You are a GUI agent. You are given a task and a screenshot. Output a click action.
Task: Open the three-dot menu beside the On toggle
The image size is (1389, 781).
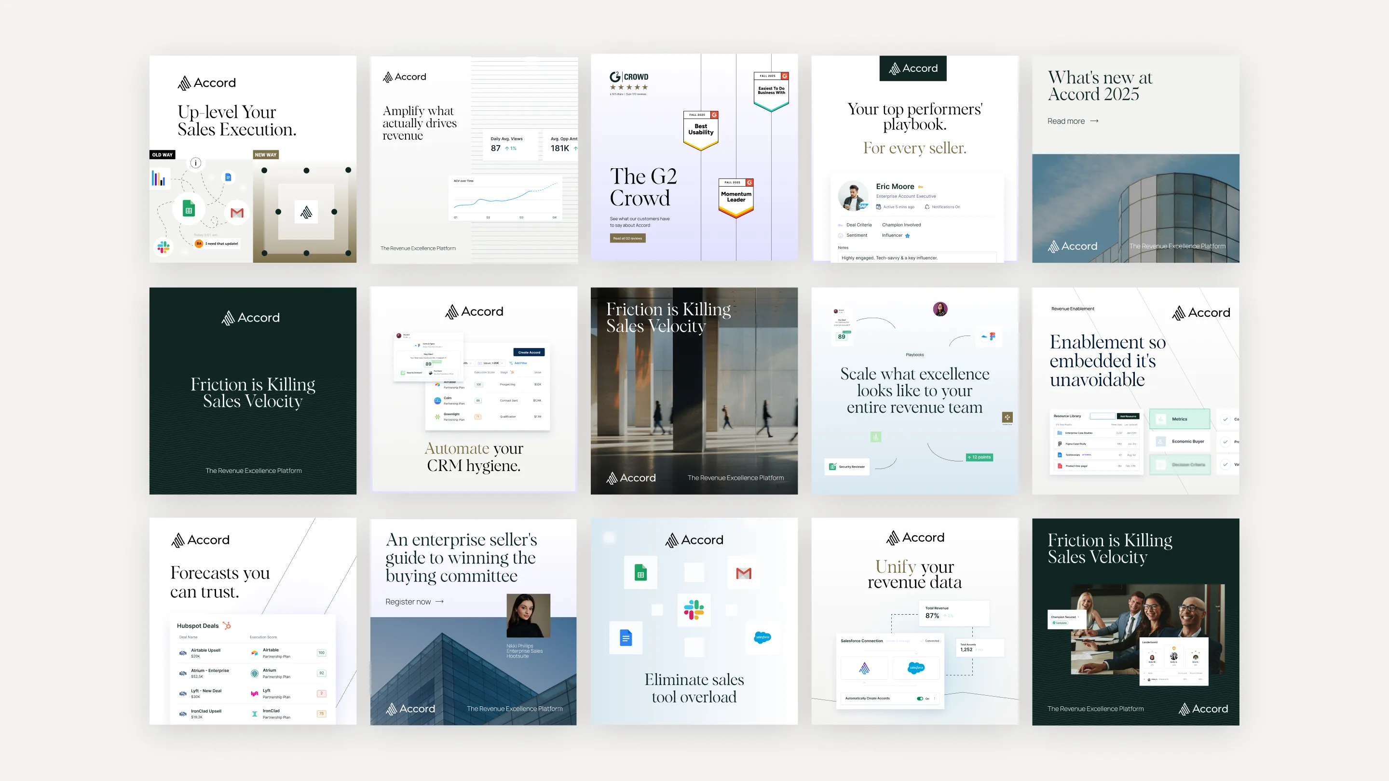(x=934, y=699)
